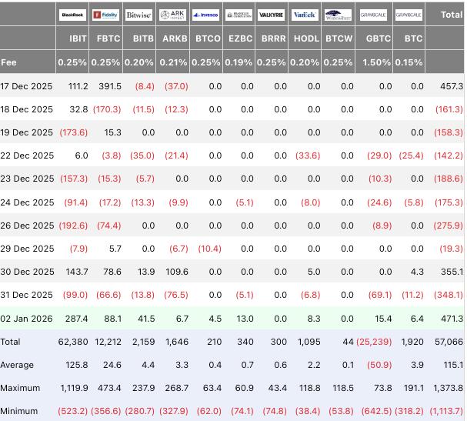Select the IBIT column header
The image size is (467, 421).
[x=77, y=38]
